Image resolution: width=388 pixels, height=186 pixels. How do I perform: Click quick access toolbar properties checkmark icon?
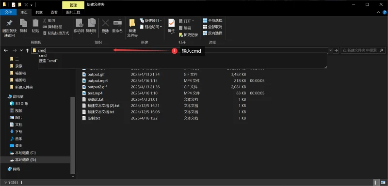tap(14, 5)
